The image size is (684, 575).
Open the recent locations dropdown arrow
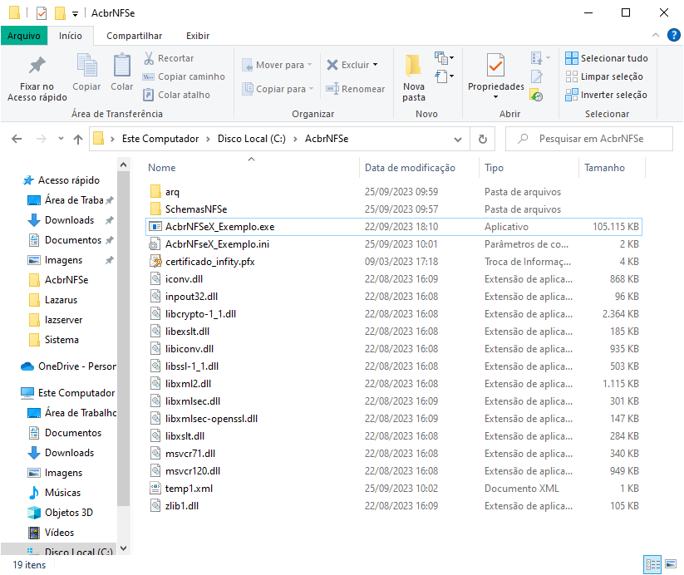[x=61, y=139]
